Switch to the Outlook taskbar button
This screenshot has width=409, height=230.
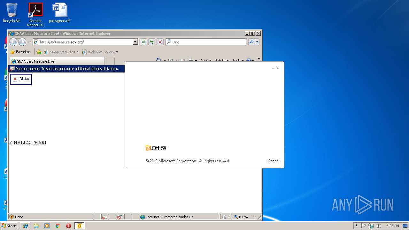[x=79, y=226]
